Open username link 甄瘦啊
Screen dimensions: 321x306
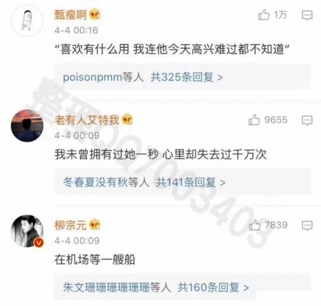point(71,15)
